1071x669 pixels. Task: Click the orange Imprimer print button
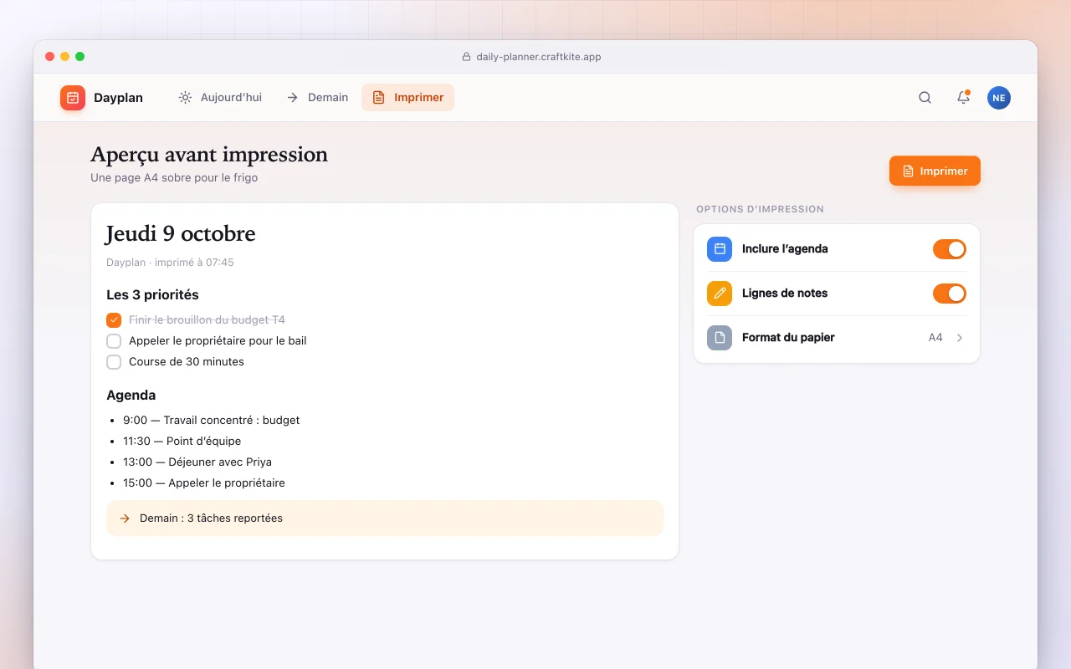[935, 171]
